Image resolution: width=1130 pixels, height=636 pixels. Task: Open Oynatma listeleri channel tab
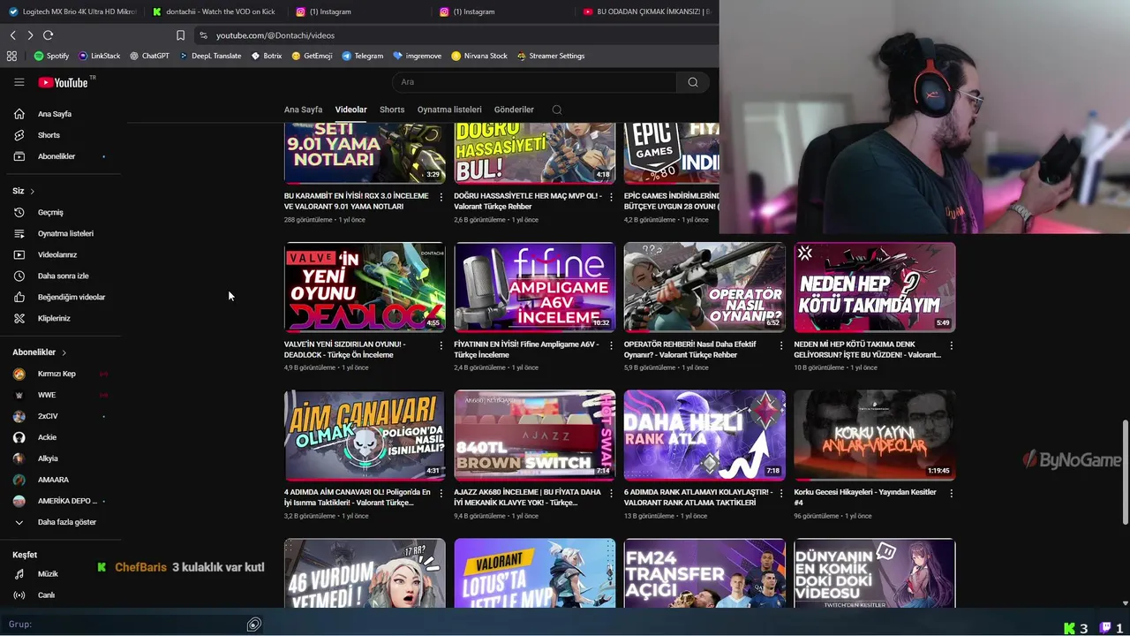click(x=449, y=110)
